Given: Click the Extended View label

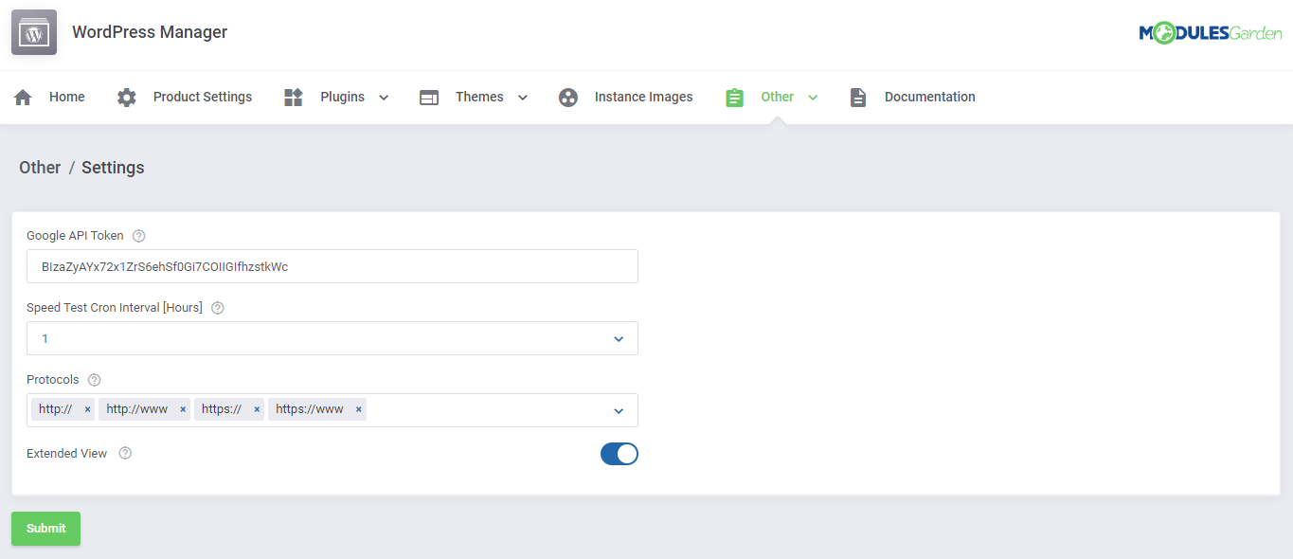Looking at the screenshot, I should (67, 453).
